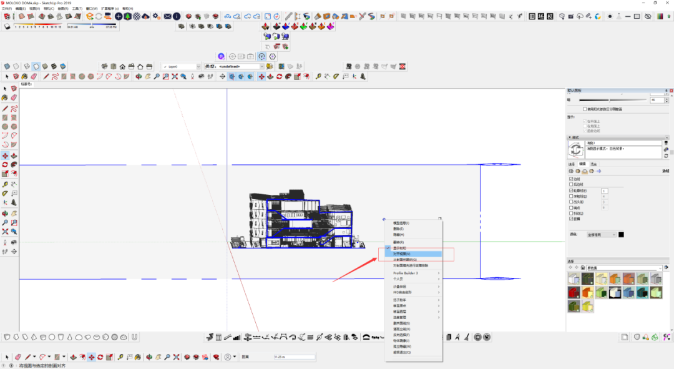674x369 pixels.
Task: Switch to the 混合 Mix tab
Action: 593,164
